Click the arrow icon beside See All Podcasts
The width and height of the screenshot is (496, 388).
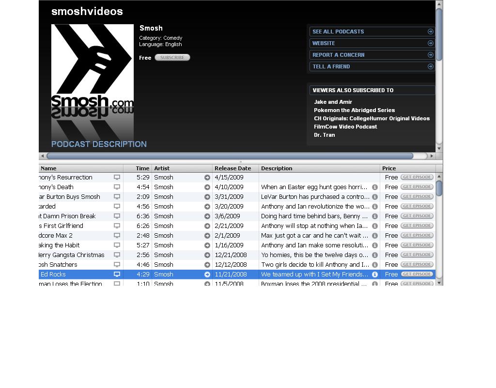pos(430,32)
